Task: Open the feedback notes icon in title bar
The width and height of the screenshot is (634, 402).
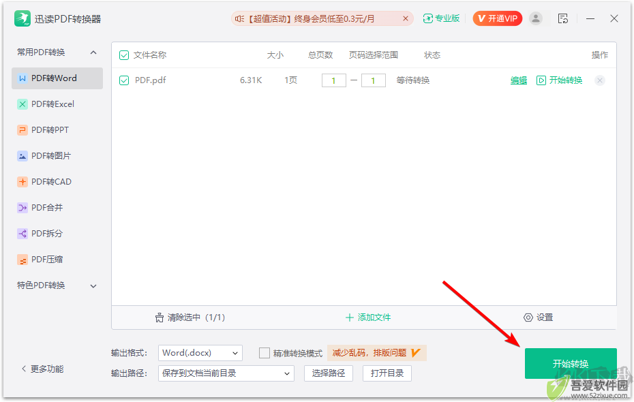Action: pos(562,18)
